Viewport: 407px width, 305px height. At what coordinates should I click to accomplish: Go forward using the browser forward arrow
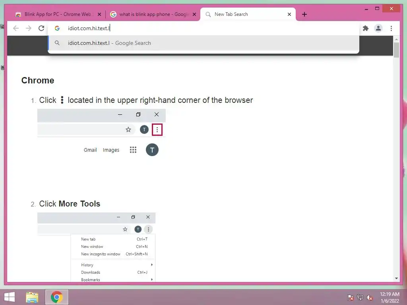(x=29, y=28)
